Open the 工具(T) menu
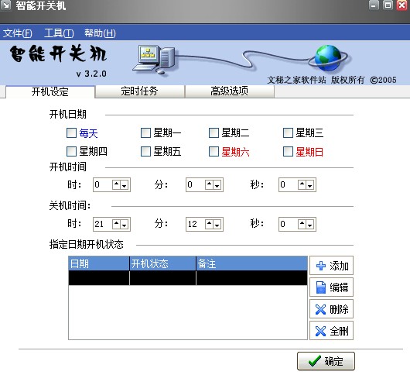This screenshot has width=410, height=375. (x=59, y=33)
